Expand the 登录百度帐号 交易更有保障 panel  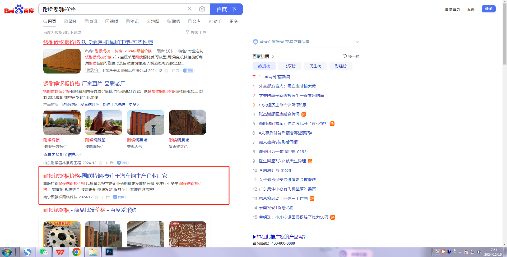tap(357, 42)
